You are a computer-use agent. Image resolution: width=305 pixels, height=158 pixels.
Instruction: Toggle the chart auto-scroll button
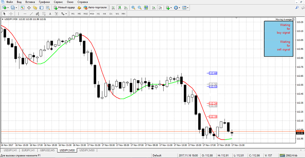[x=154, y=7]
